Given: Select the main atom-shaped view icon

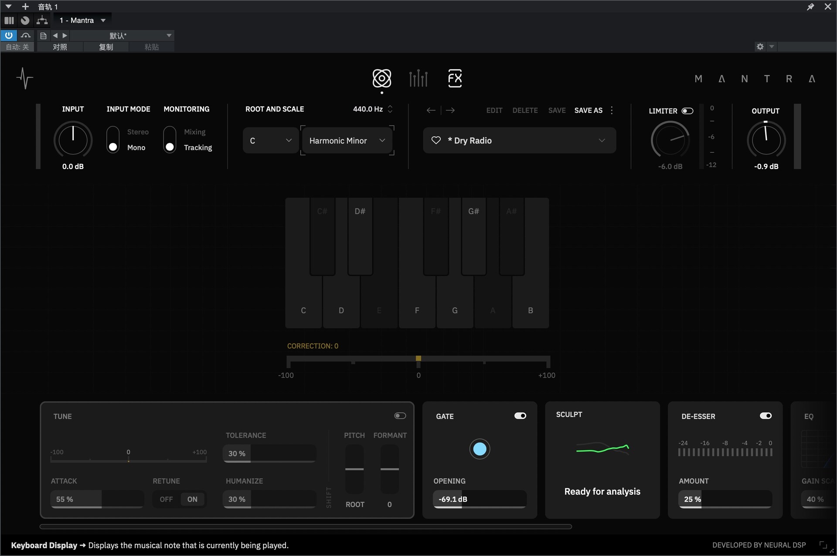Looking at the screenshot, I should coord(381,78).
